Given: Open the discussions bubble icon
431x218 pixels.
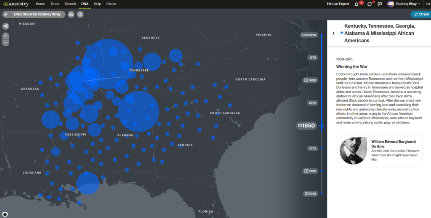Looking at the screenshot, I should [x=369, y=4].
